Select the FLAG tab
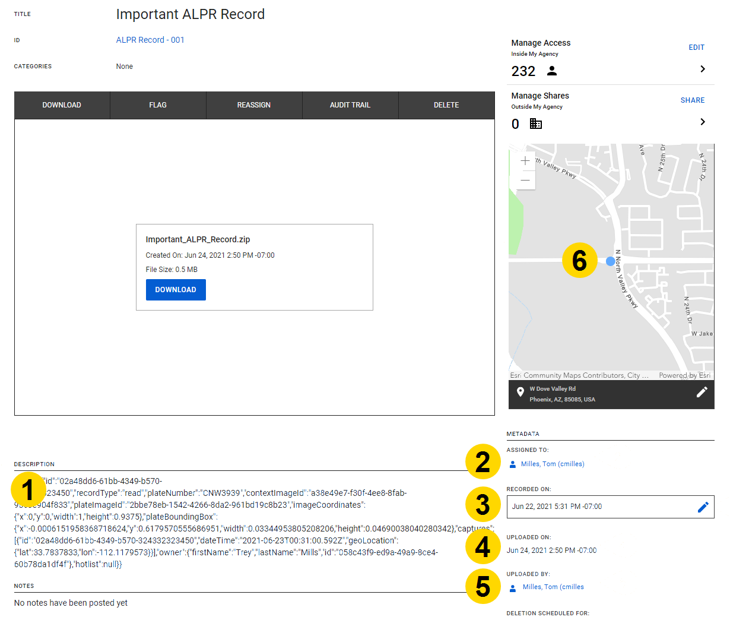 coord(158,105)
